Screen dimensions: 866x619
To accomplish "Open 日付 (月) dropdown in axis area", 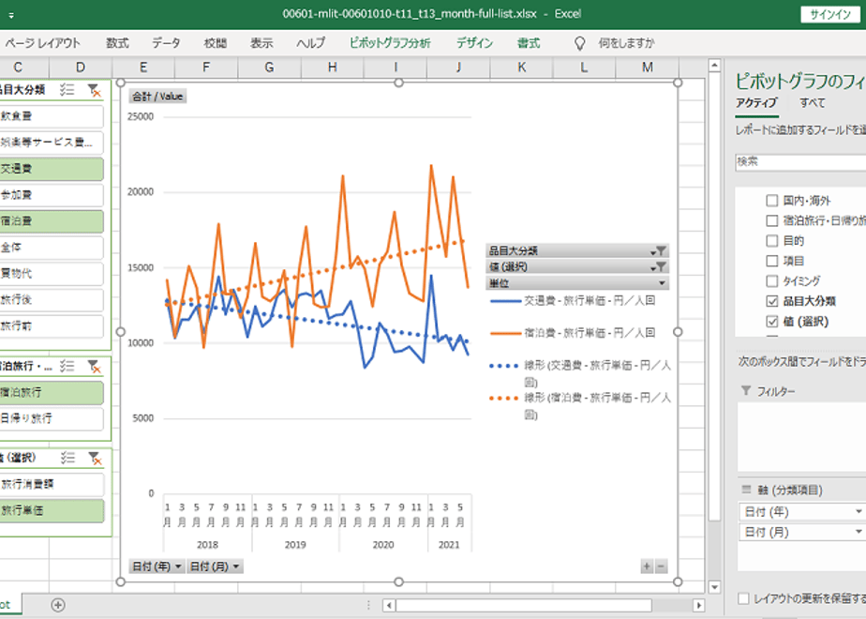I will 859,532.
